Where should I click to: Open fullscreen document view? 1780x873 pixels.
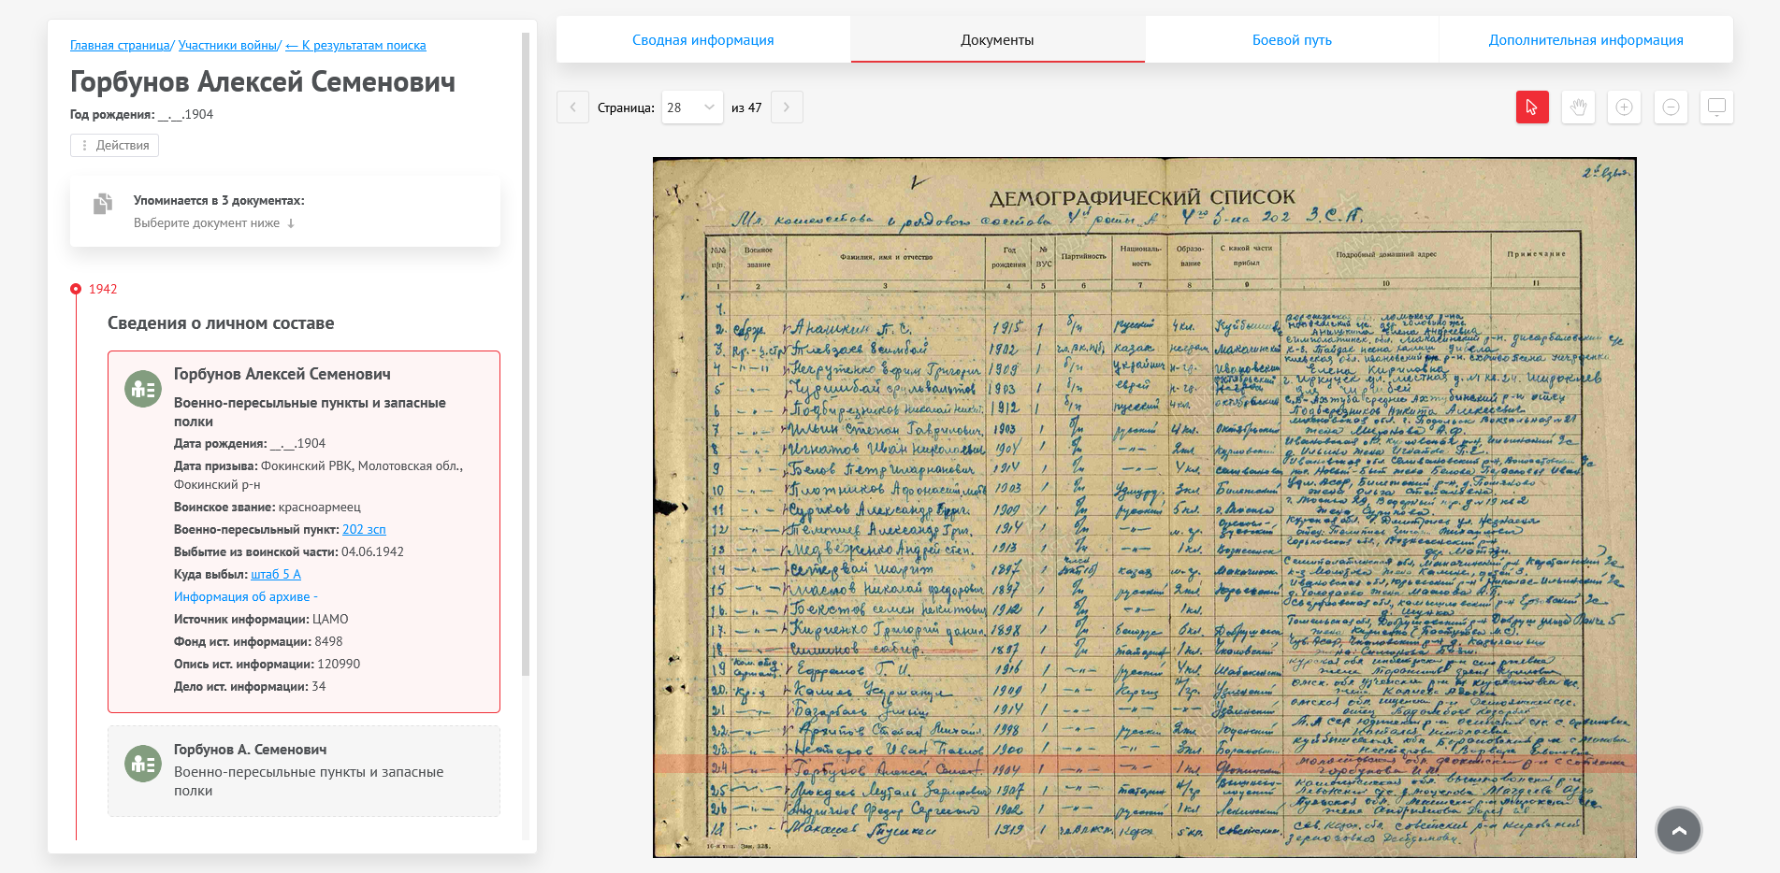click(x=1716, y=107)
